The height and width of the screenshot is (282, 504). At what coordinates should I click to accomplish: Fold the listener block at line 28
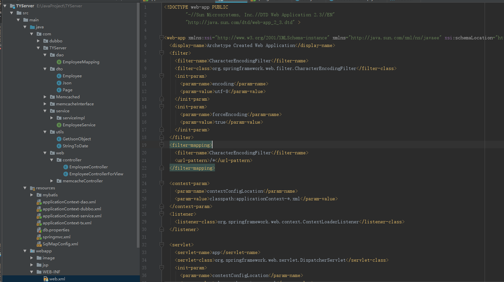[x=162, y=214]
